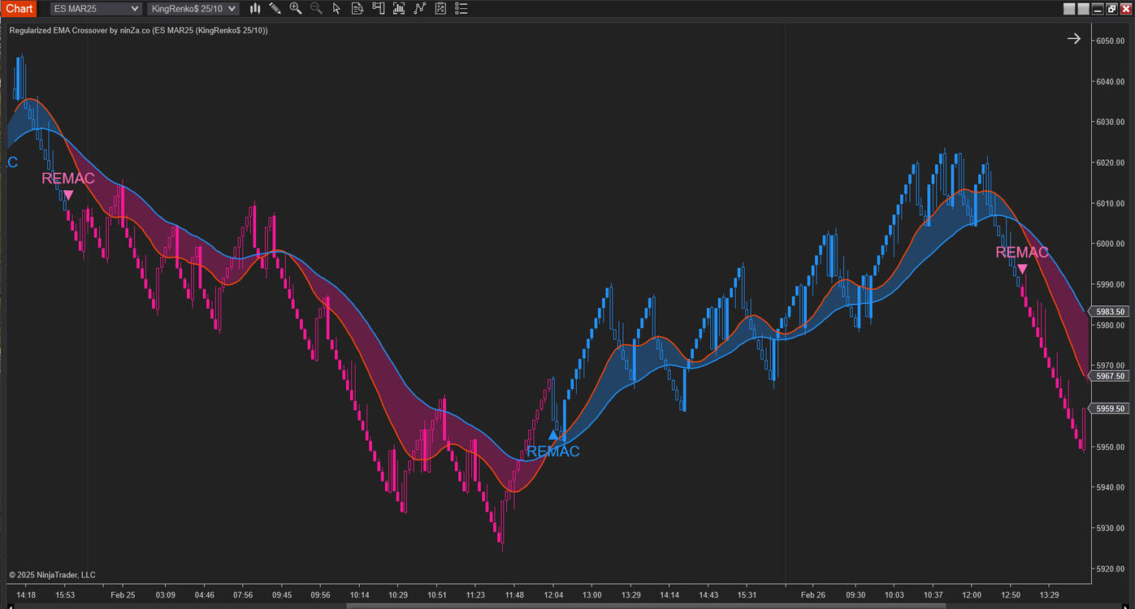
Task: Click the second grey link button
Action: click(1083, 9)
